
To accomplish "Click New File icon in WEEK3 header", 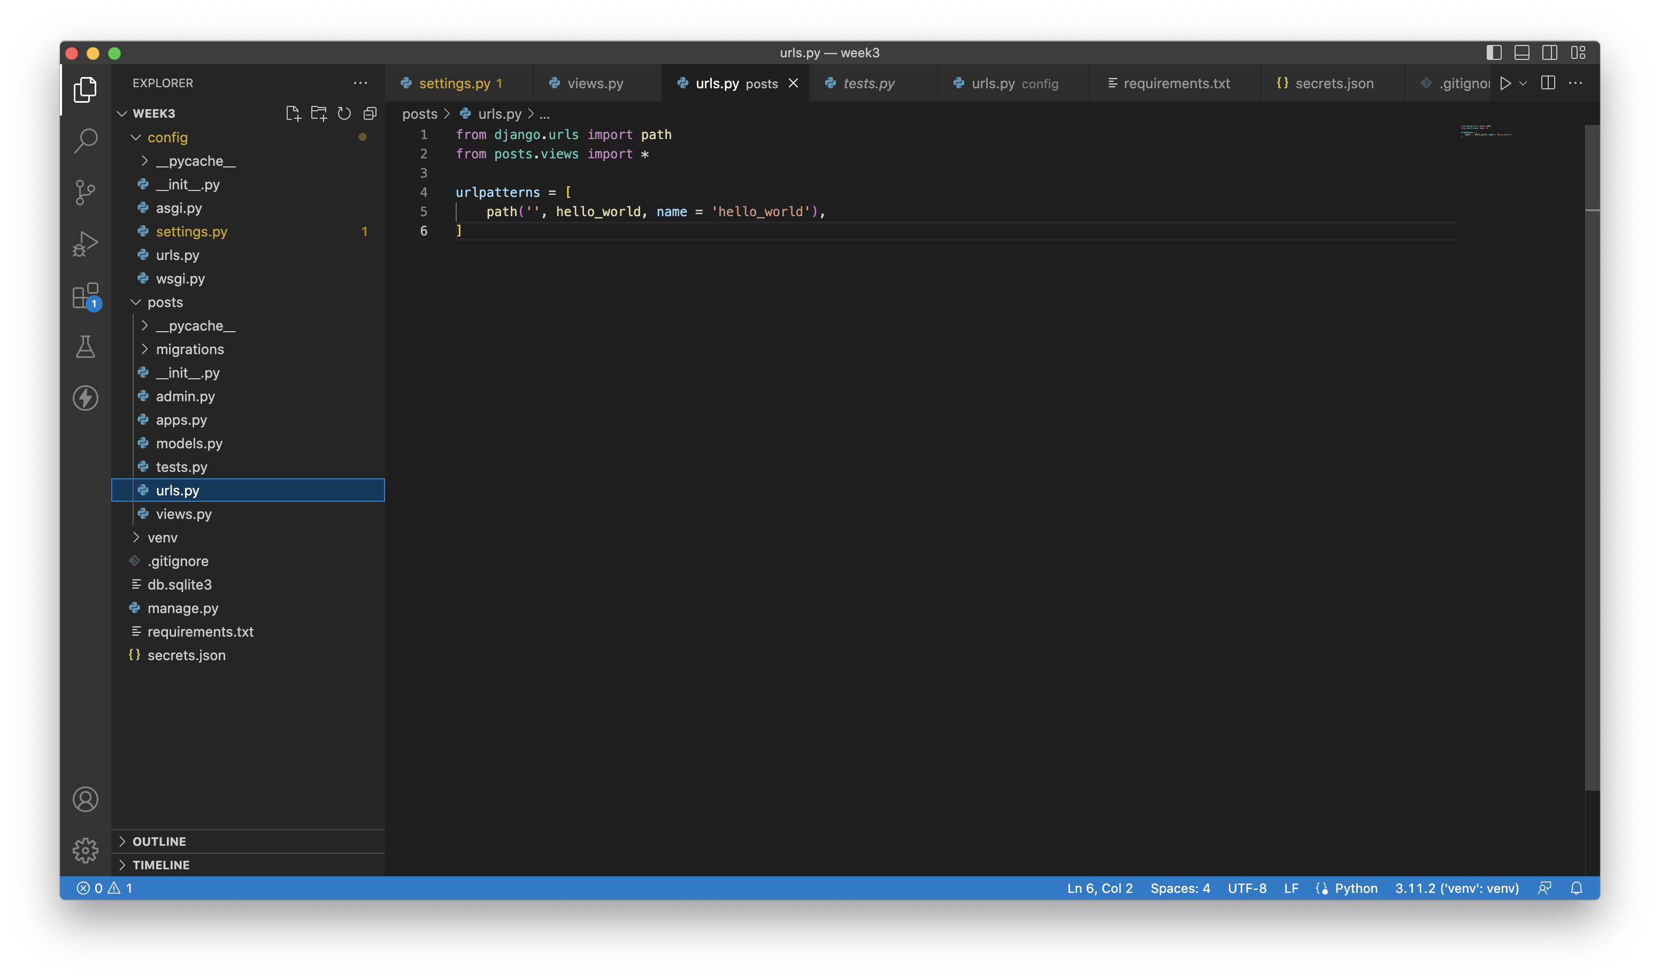I will (x=293, y=113).
